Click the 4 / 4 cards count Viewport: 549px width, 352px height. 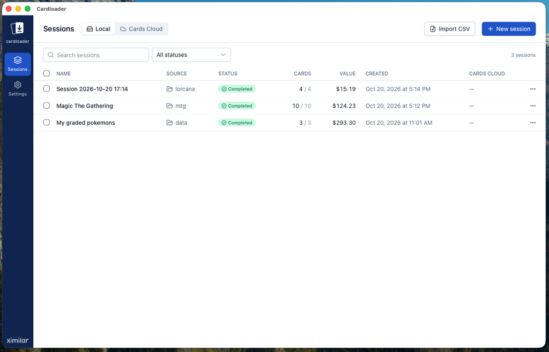coord(305,89)
